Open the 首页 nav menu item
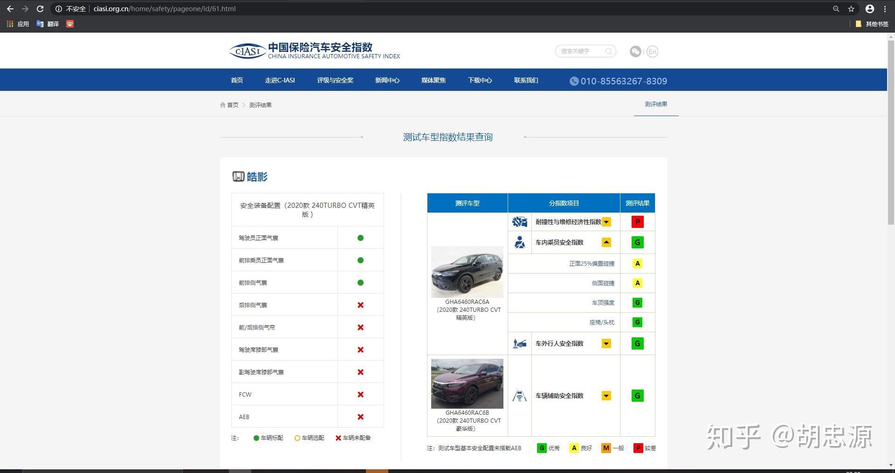Screen dimensions: 895x473 (x=237, y=80)
